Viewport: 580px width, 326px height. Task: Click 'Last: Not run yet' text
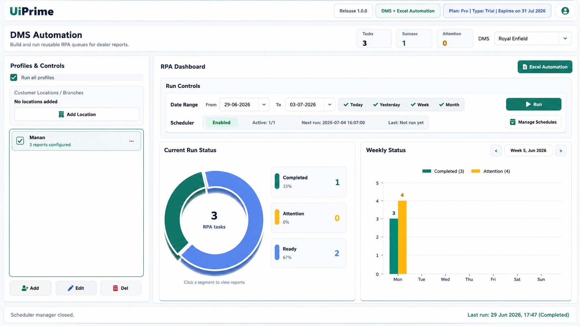click(x=406, y=123)
